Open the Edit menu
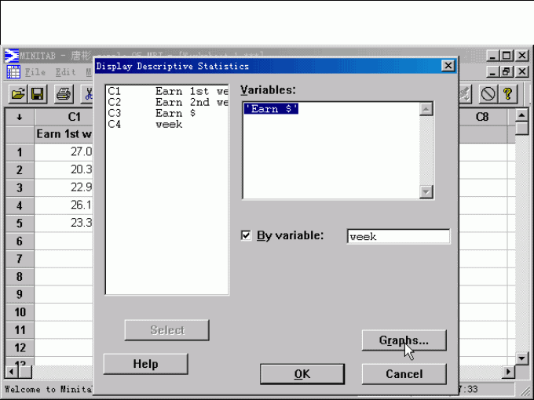Viewport: 534px width, 400px height. coord(66,72)
